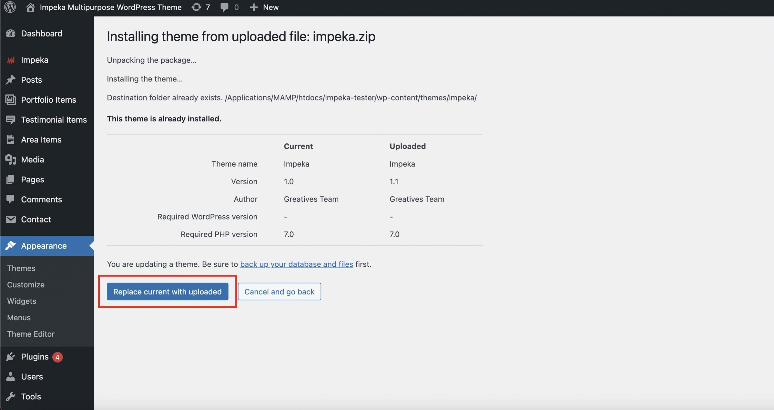Click Cancel and go back
The width and height of the screenshot is (774, 410).
[x=279, y=291]
